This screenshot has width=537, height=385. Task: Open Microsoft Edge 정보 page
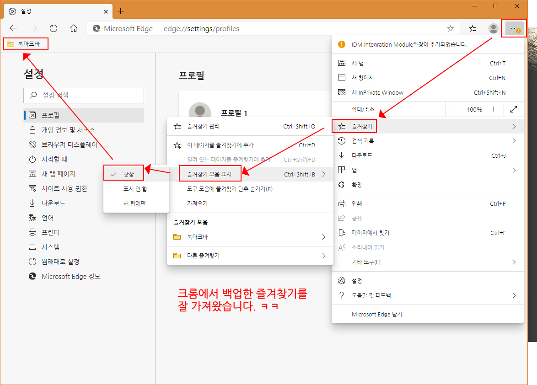coord(84,277)
